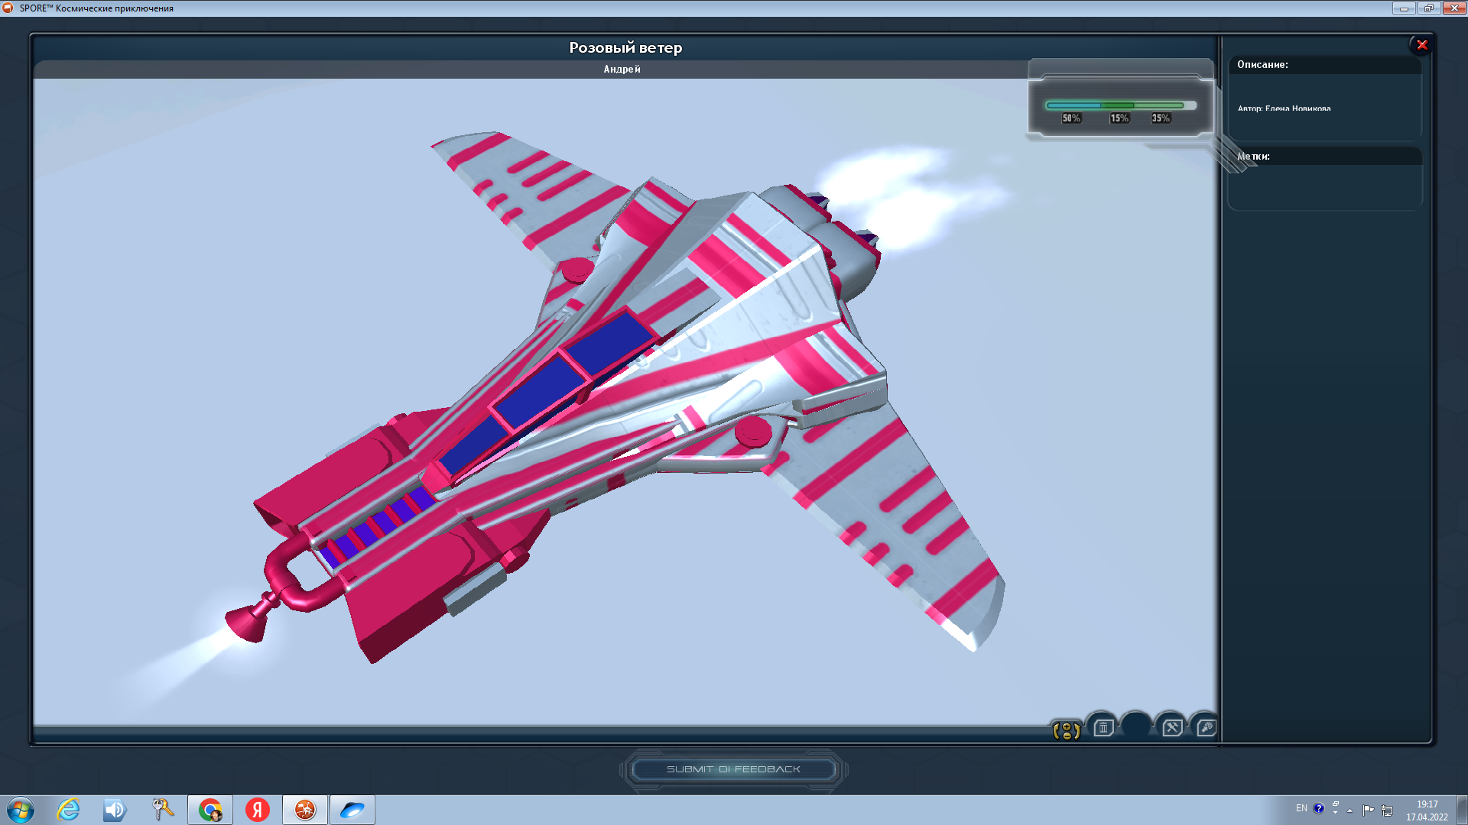Click the Submit DI Feedback button
The height and width of the screenshot is (825, 1468).
(x=733, y=769)
